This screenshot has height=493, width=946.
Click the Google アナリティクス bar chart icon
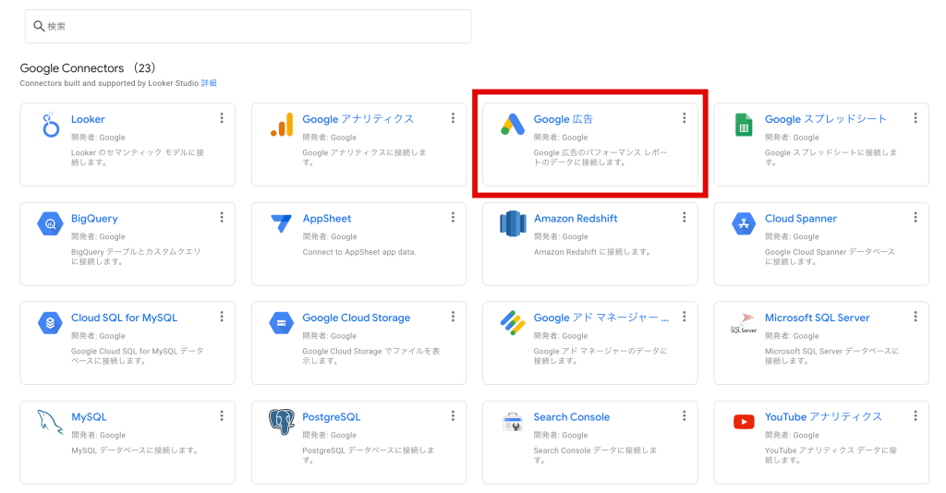(x=282, y=125)
